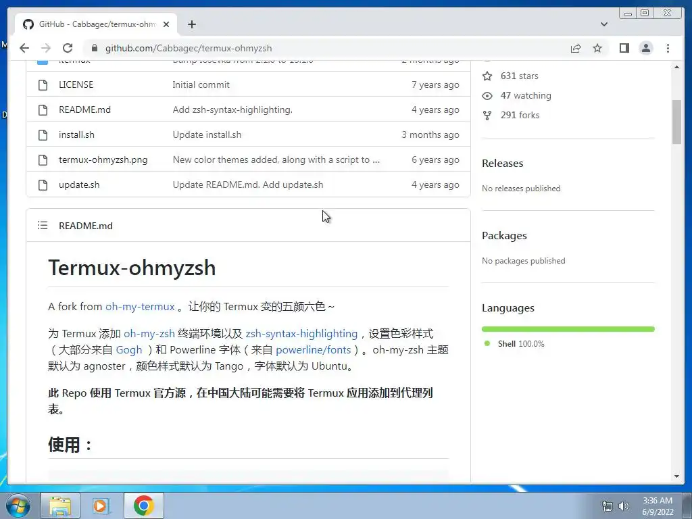
Task: Click the vertical scrollbar thumb
Action: pyautogui.click(x=676, y=122)
